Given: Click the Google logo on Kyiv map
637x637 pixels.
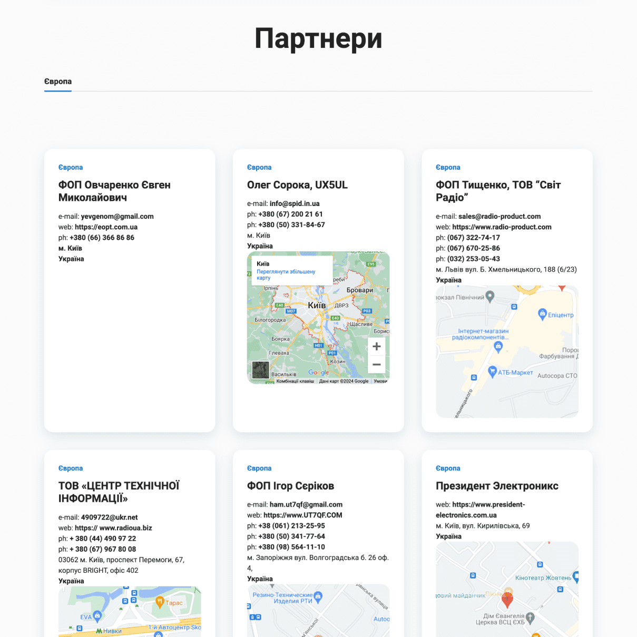Looking at the screenshot, I should pos(318,373).
